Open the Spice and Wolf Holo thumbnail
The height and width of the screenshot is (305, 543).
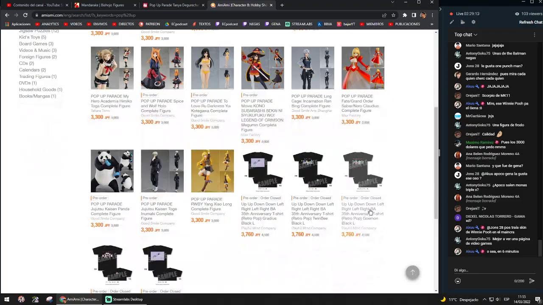(x=162, y=68)
